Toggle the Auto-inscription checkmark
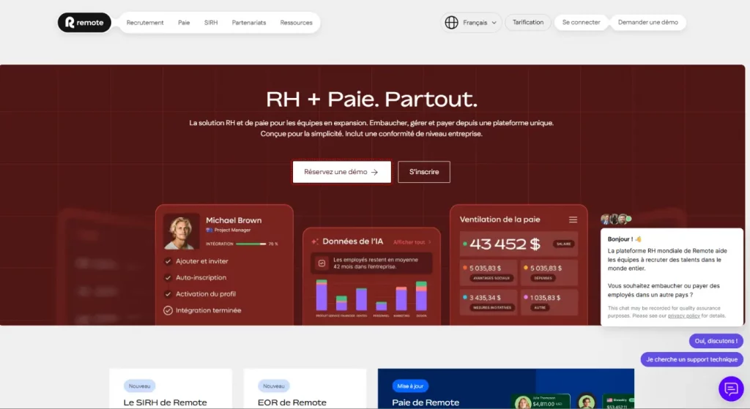The image size is (750, 409). [168, 277]
